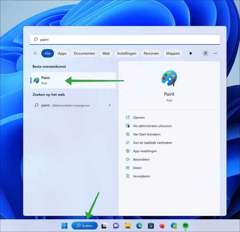Click the search field containing paint

click(x=125, y=40)
